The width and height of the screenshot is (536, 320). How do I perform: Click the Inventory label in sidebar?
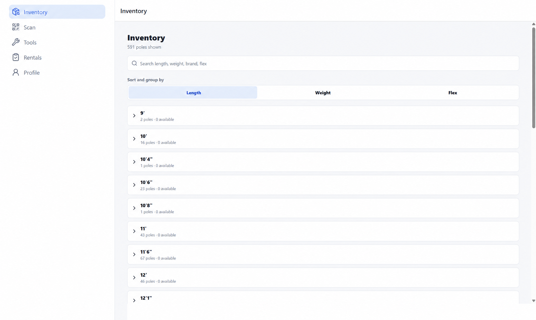[36, 12]
